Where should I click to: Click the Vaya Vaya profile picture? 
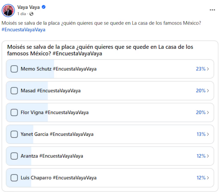(8, 11)
